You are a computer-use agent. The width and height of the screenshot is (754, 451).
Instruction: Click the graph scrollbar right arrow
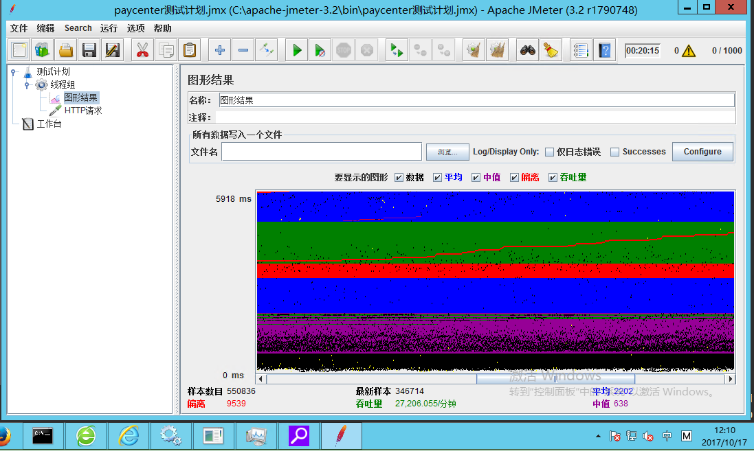coord(731,378)
